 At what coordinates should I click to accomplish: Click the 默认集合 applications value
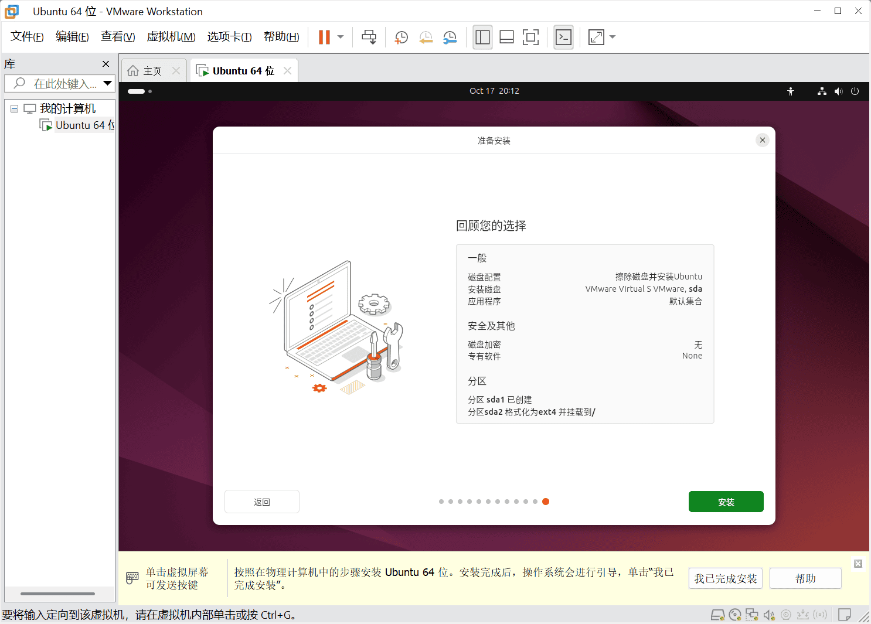tap(686, 301)
